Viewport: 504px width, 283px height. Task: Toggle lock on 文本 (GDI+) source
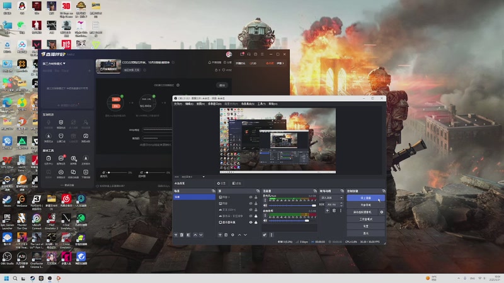(256, 209)
